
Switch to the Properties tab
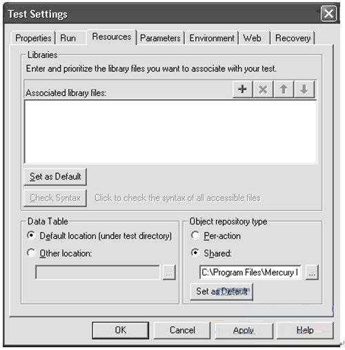pyautogui.click(x=33, y=38)
